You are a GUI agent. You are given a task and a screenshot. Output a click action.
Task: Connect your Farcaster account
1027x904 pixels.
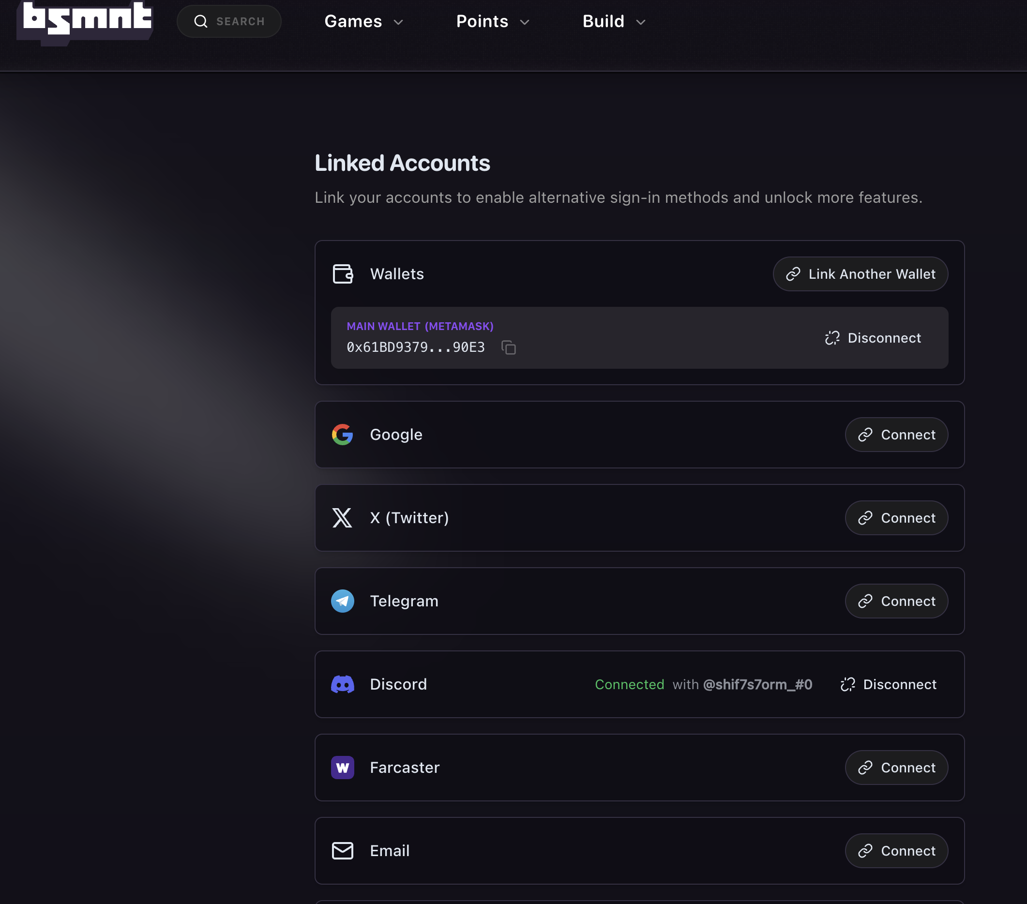[x=896, y=768]
